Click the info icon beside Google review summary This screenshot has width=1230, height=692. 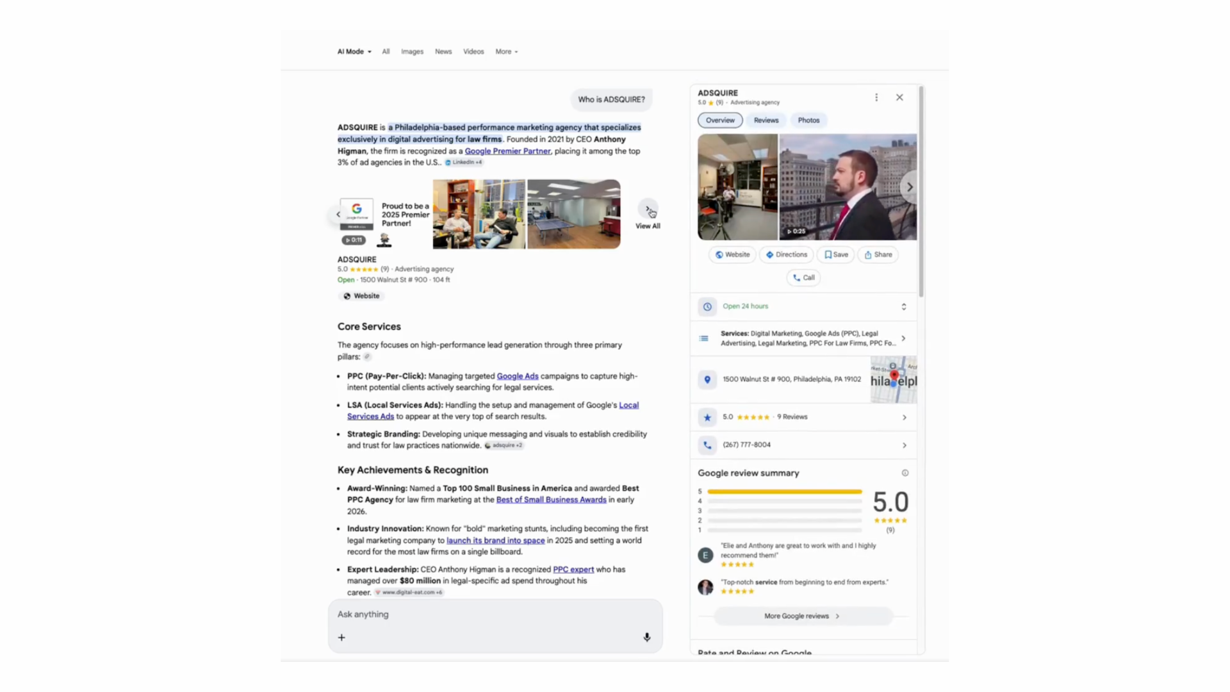point(905,473)
